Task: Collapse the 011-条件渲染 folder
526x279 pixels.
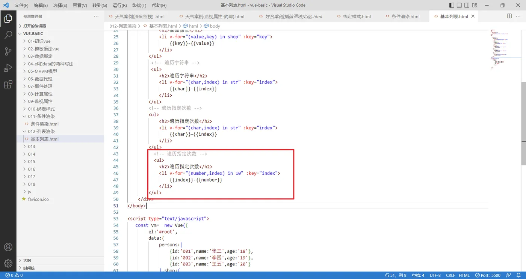Action: [x=60, y=116]
